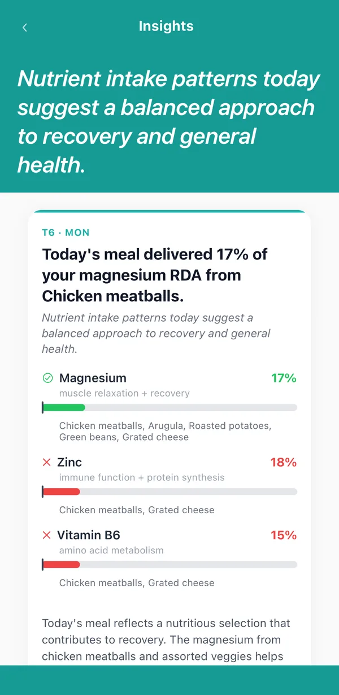Tap the green 17% value

[x=284, y=378]
